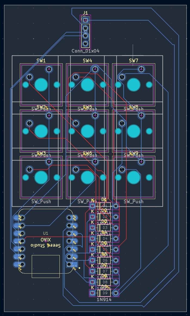Click the center mounting hole of SW7
The image size is (190, 316).
click(134, 85)
